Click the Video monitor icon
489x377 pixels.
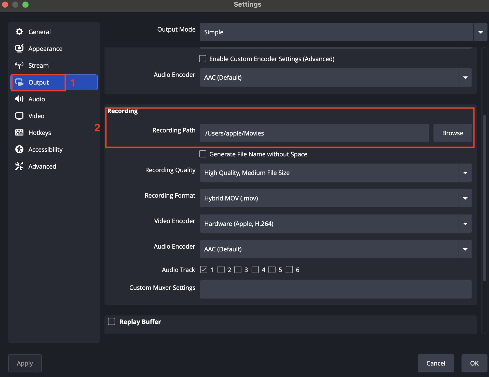tap(19, 116)
